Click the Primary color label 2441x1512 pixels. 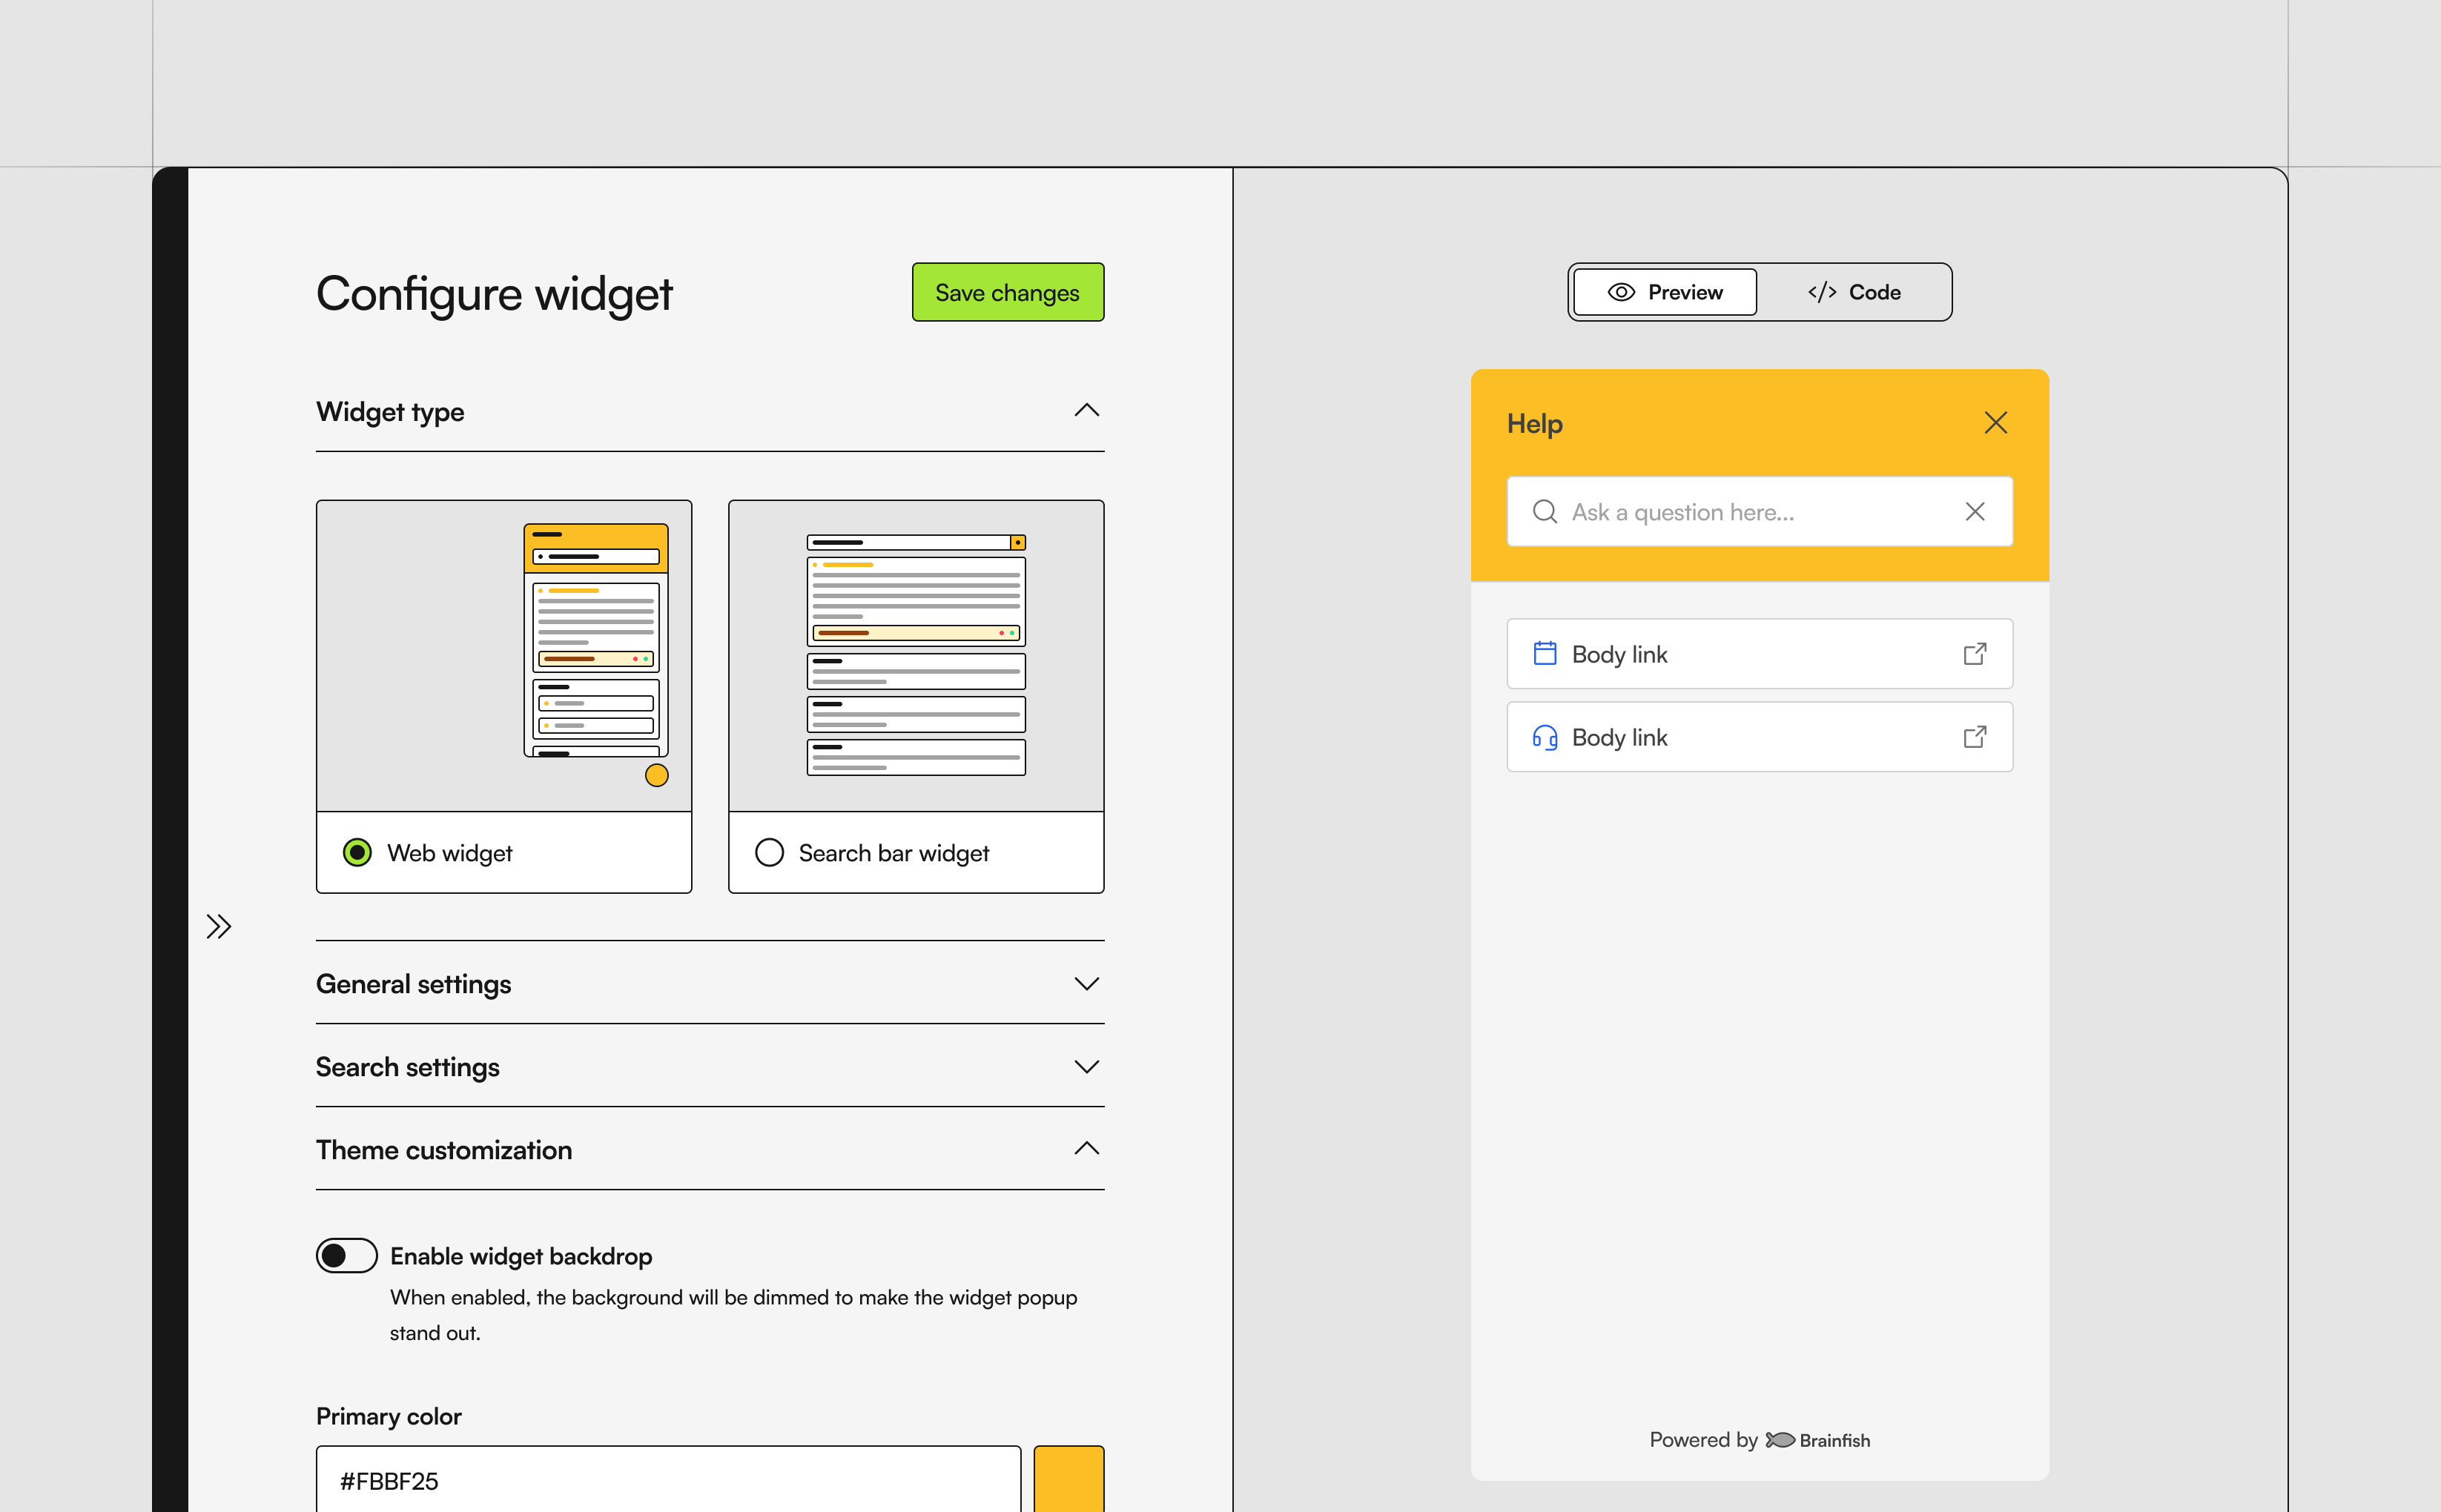point(389,1416)
